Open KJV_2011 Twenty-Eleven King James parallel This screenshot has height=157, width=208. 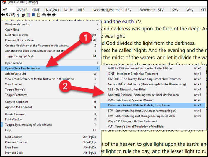153,79
